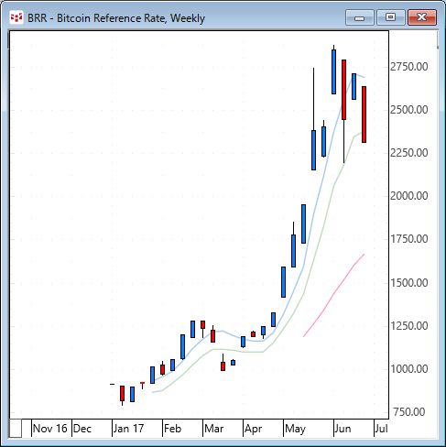Click the 'Apr' date label
The height and width of the screenshot is (447, 446).
pyautogui.click(x=253, y=429)
